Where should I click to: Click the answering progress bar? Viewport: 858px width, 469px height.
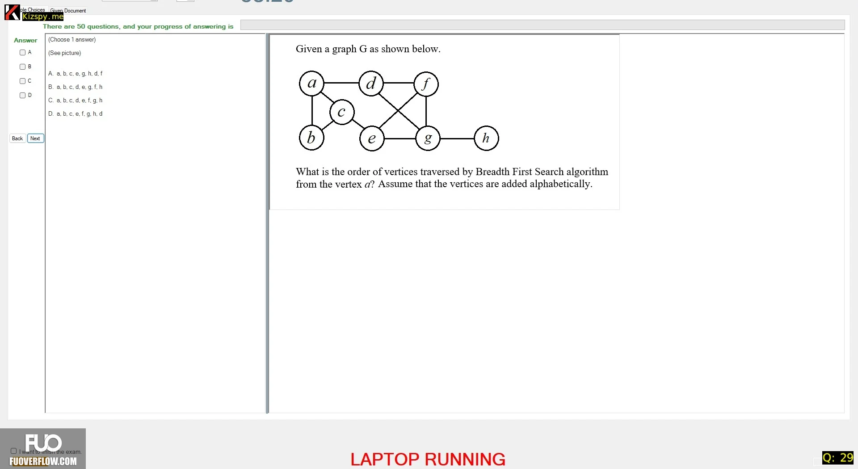click(543, 25)
